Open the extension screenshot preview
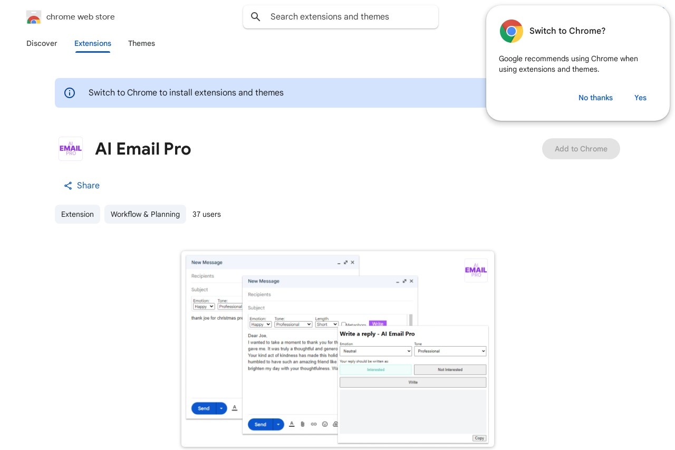 click(337, 349)
